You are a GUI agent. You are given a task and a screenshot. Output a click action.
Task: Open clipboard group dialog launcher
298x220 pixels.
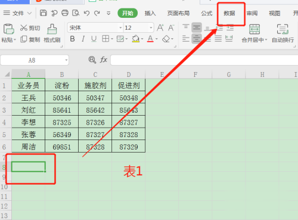coord(61,47)
